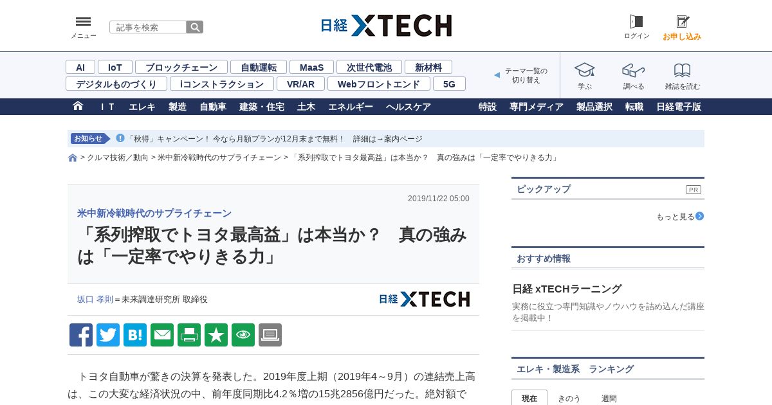Click the gray single-page view icon
Viewport: 772px width, 405px height.
(x=270, y=335)
